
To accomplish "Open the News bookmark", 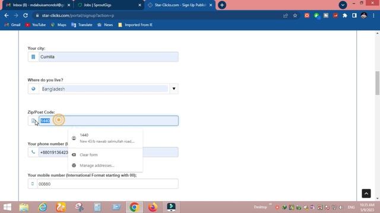I will pos(105,25).
